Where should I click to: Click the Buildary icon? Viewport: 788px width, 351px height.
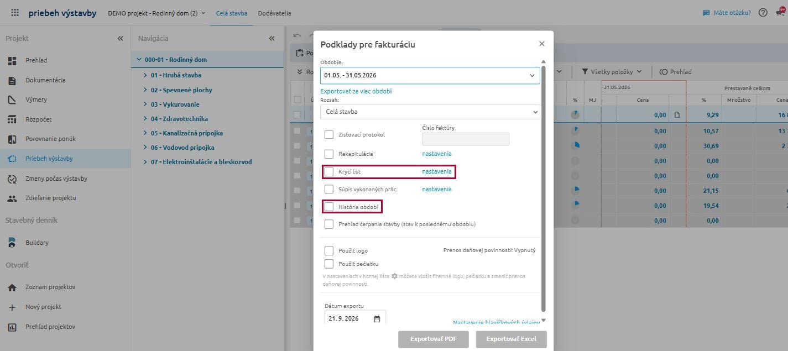(x=12, y=243)
